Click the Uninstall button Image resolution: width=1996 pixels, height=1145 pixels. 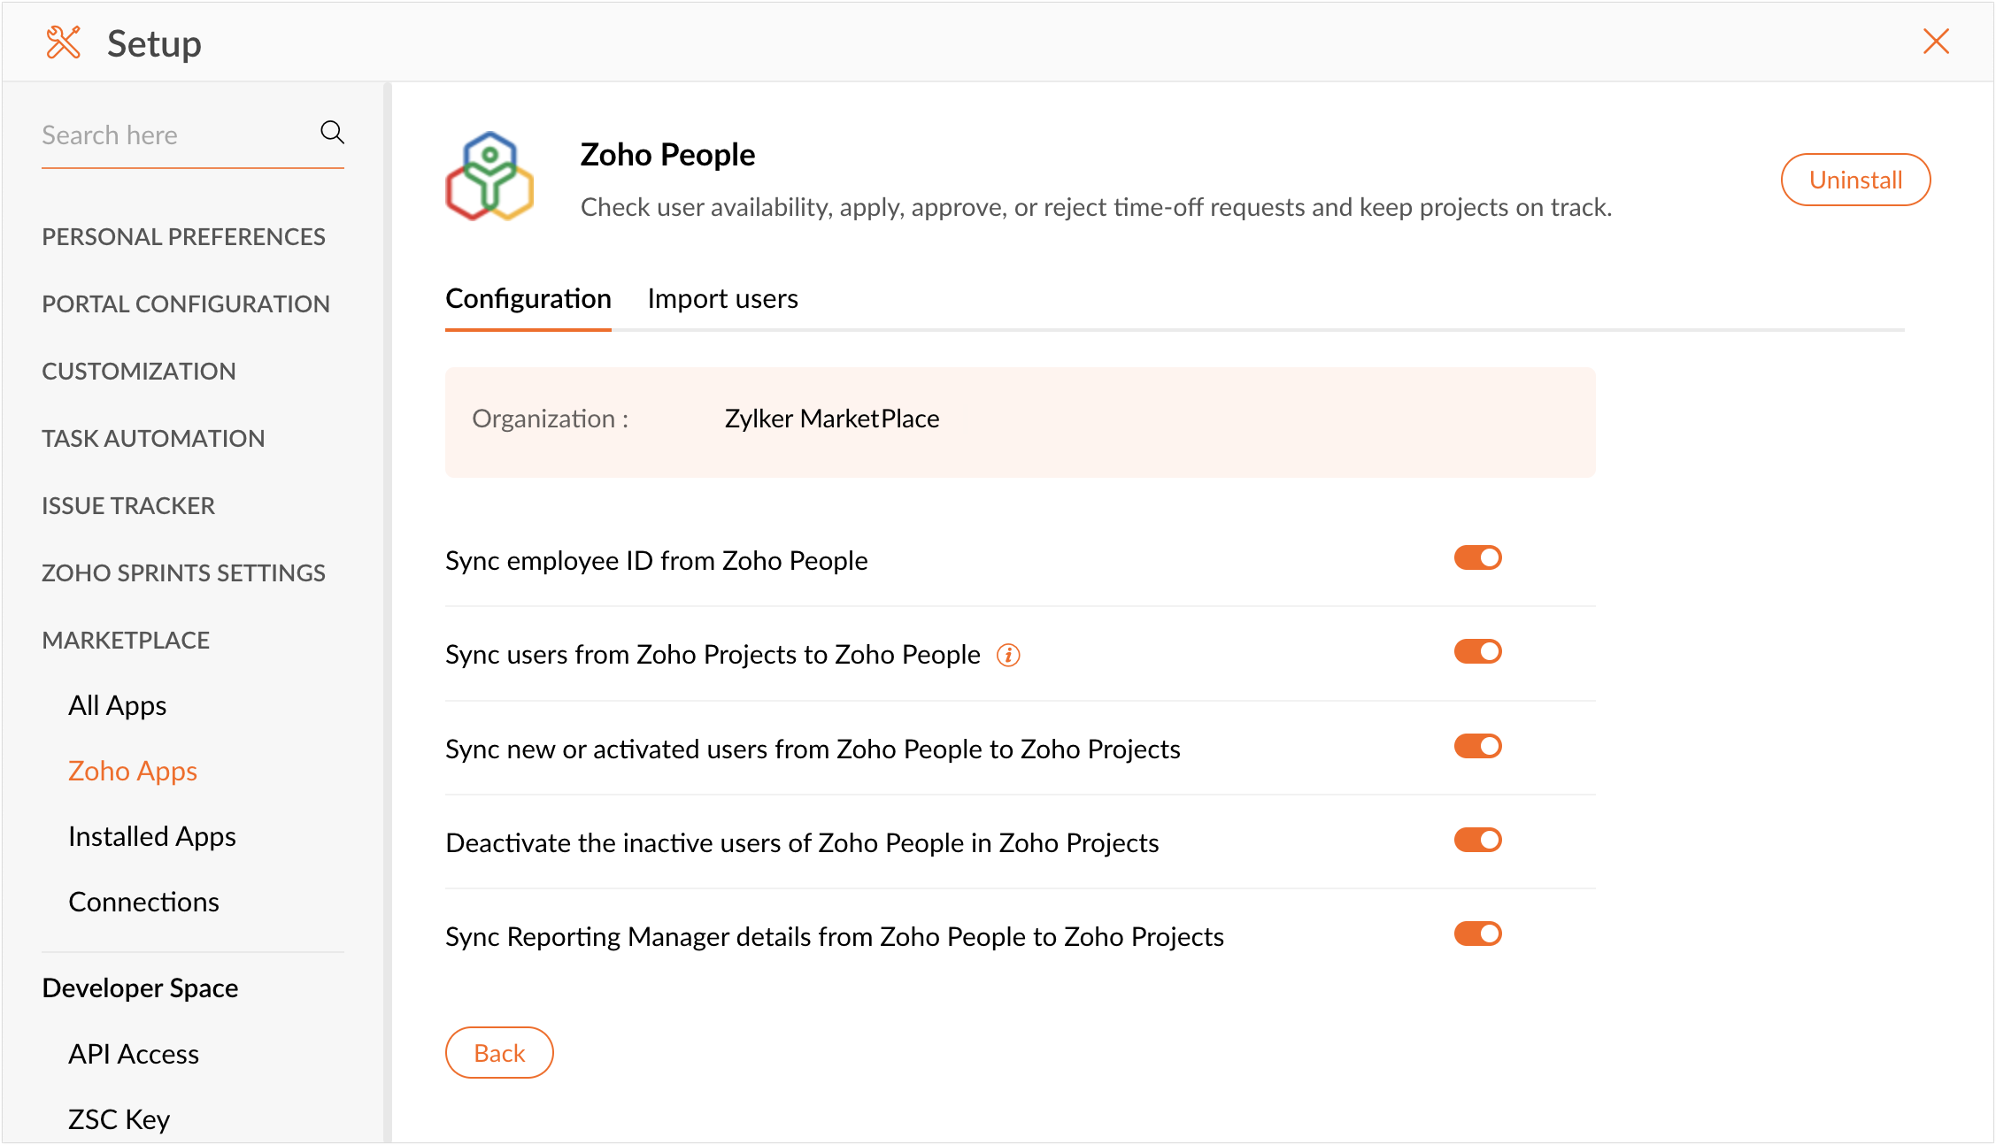coord(1855,180)
